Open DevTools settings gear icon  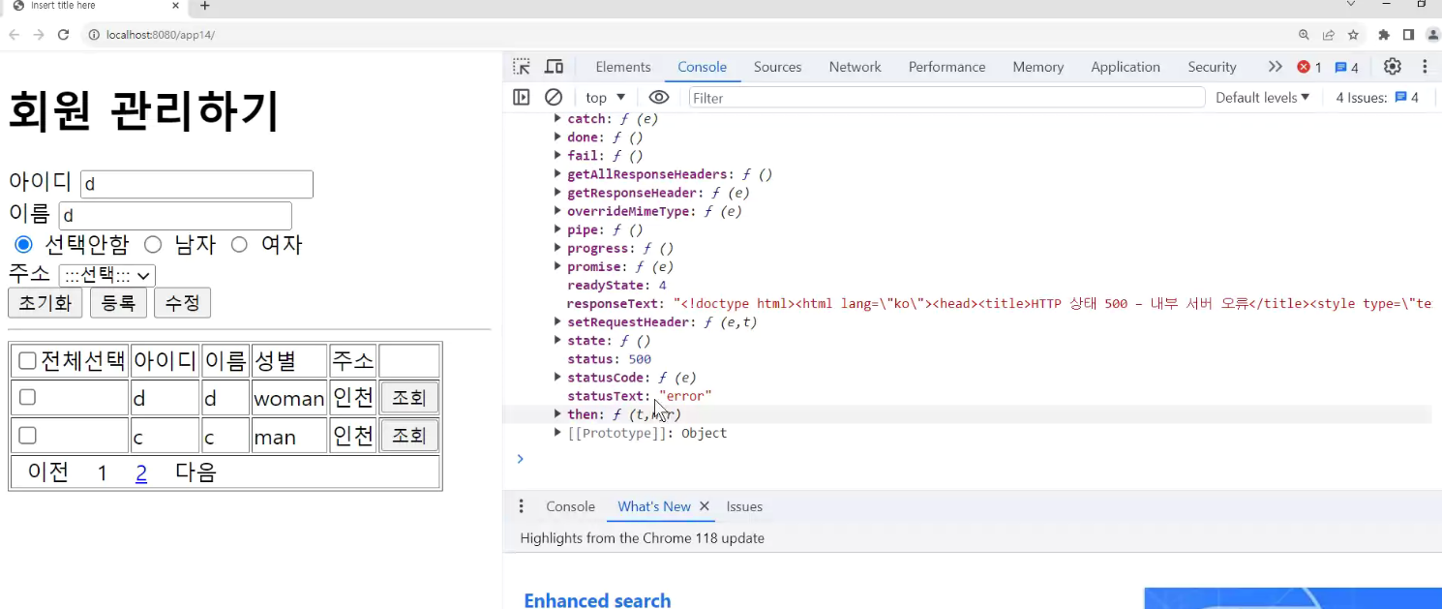tap(1393, 67)
